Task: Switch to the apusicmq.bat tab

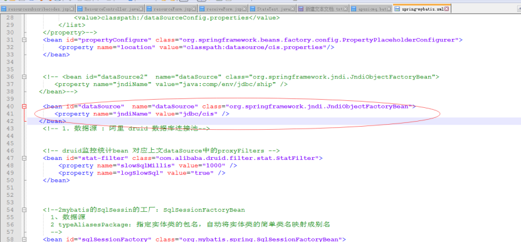Action: click(x=371, y=9)
